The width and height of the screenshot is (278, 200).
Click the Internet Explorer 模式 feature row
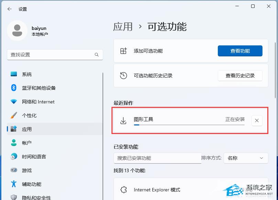point(191,189)
